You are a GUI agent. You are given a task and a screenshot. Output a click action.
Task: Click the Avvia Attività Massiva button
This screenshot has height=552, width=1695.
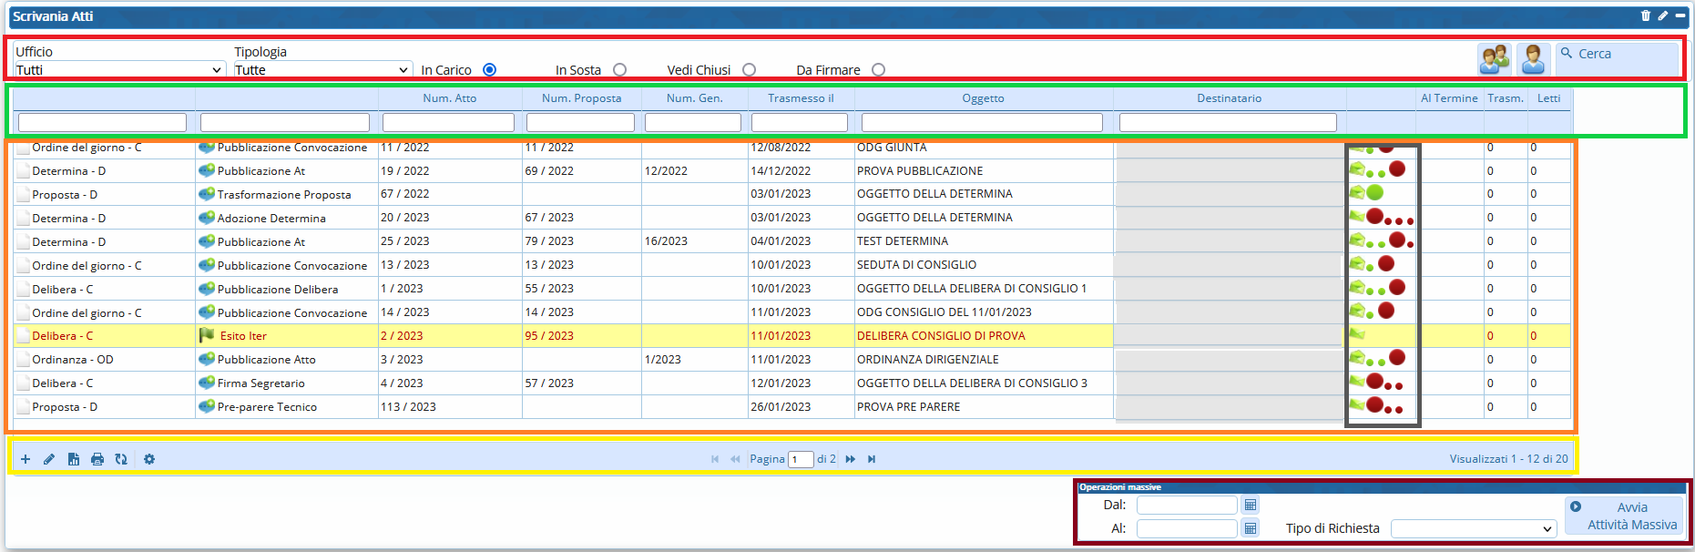[1625, 516]
